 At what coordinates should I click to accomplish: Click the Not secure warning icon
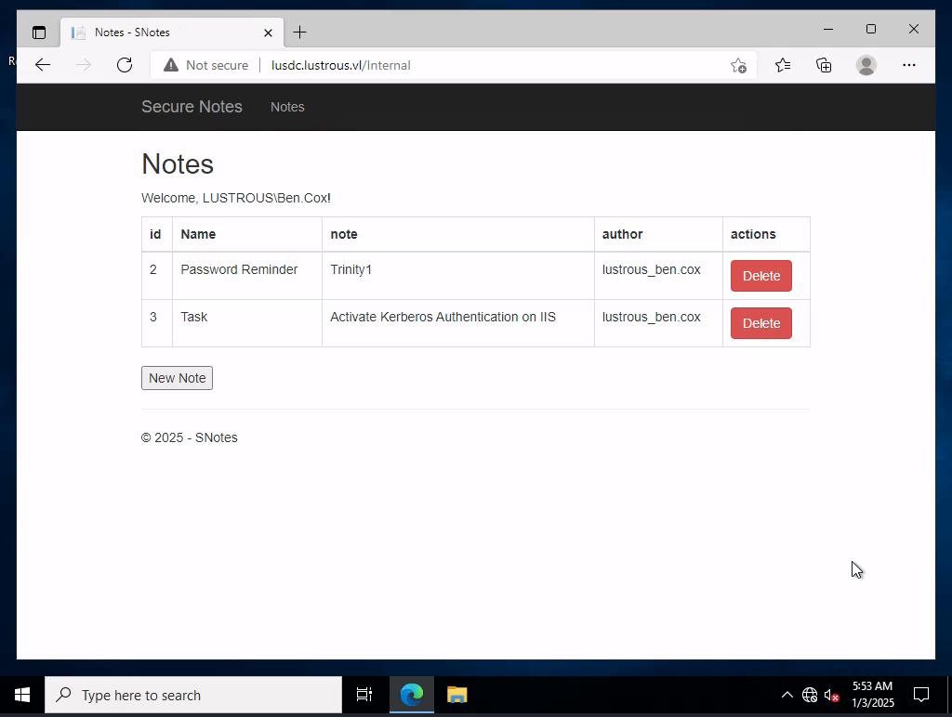click(171, 65)
